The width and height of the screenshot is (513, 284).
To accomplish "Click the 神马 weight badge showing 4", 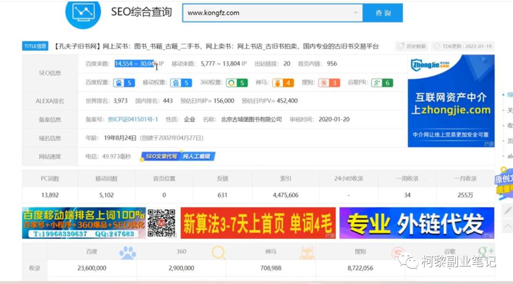I will [283, 83].
